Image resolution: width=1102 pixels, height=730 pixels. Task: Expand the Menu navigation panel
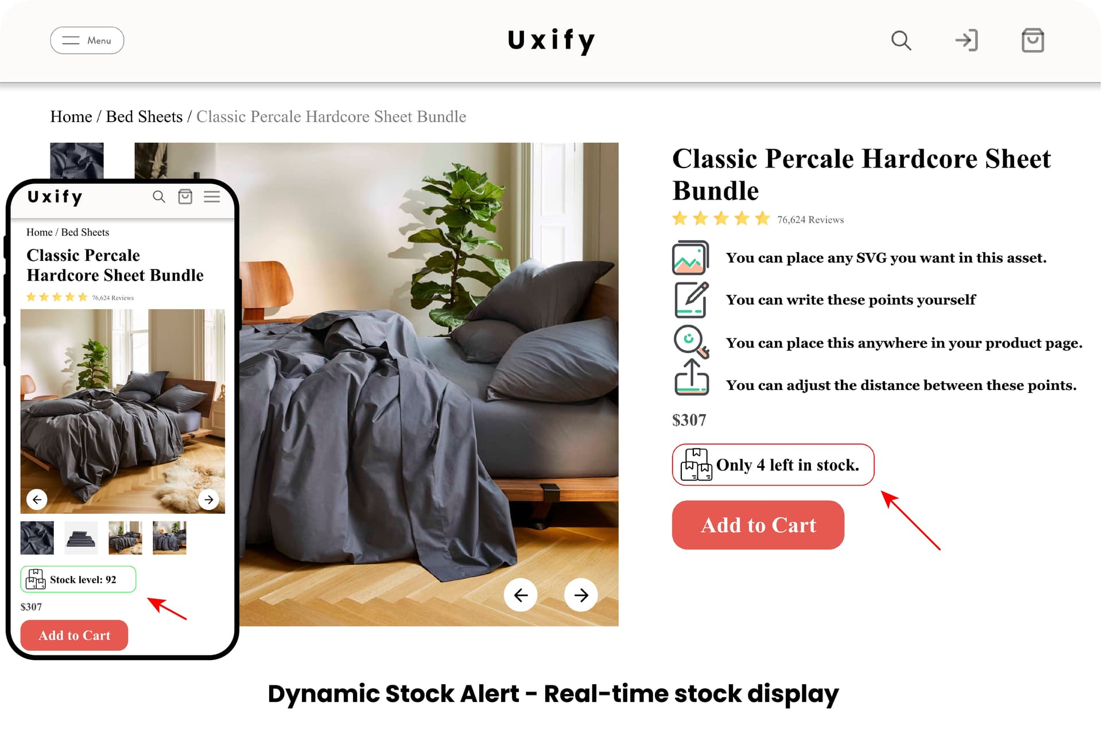[x=87, y=40]
